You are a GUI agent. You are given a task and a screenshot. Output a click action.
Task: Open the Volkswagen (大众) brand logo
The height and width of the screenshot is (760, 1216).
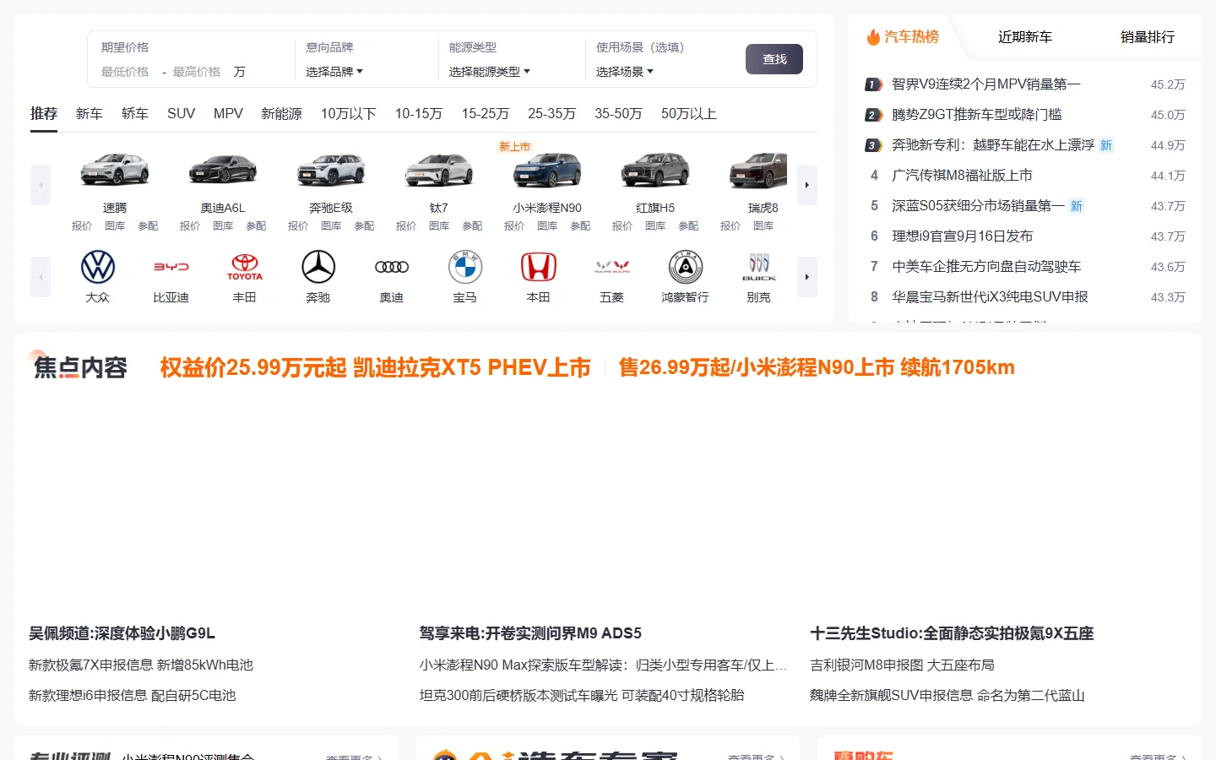(x=98, y=268)
